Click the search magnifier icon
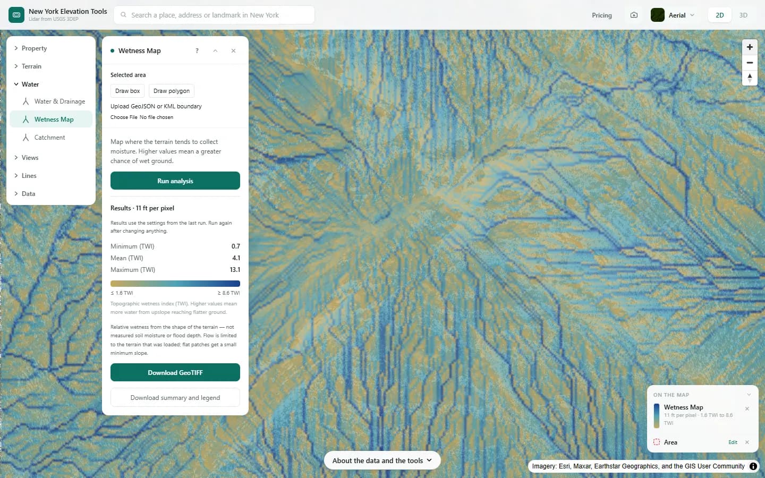 pyautogui.click(x=123, y=15)
